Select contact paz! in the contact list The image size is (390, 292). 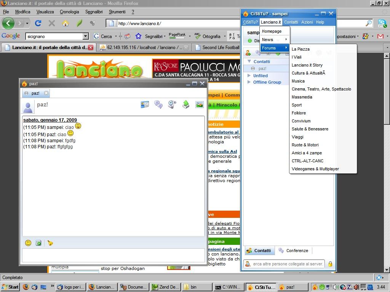coord(266,68)
